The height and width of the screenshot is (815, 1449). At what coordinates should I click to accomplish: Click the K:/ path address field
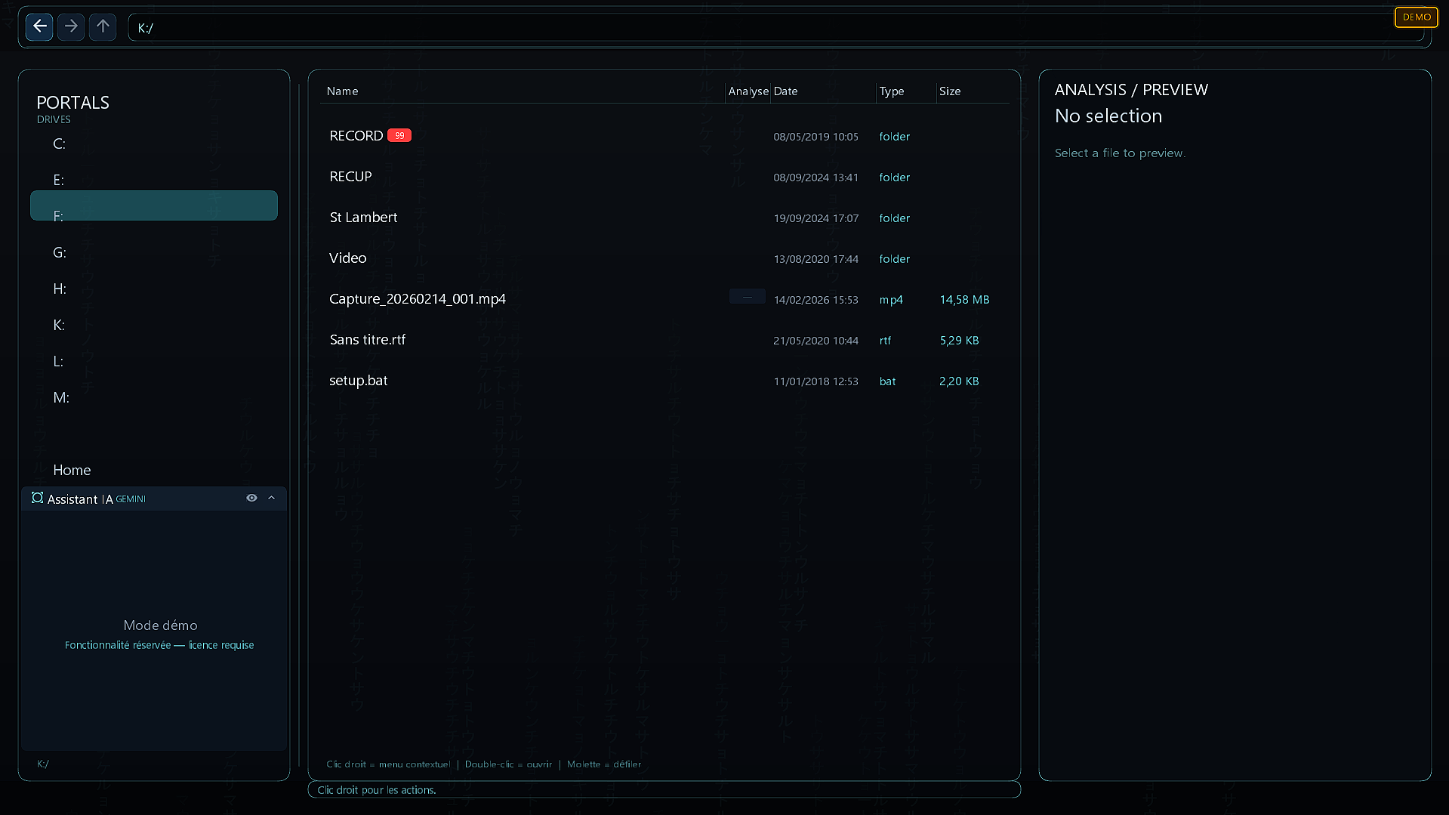pyautogui.click(x=755, y=28)
